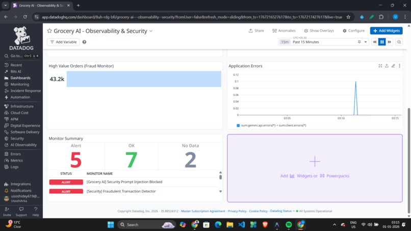Click the Share button

tap(256, 31)
